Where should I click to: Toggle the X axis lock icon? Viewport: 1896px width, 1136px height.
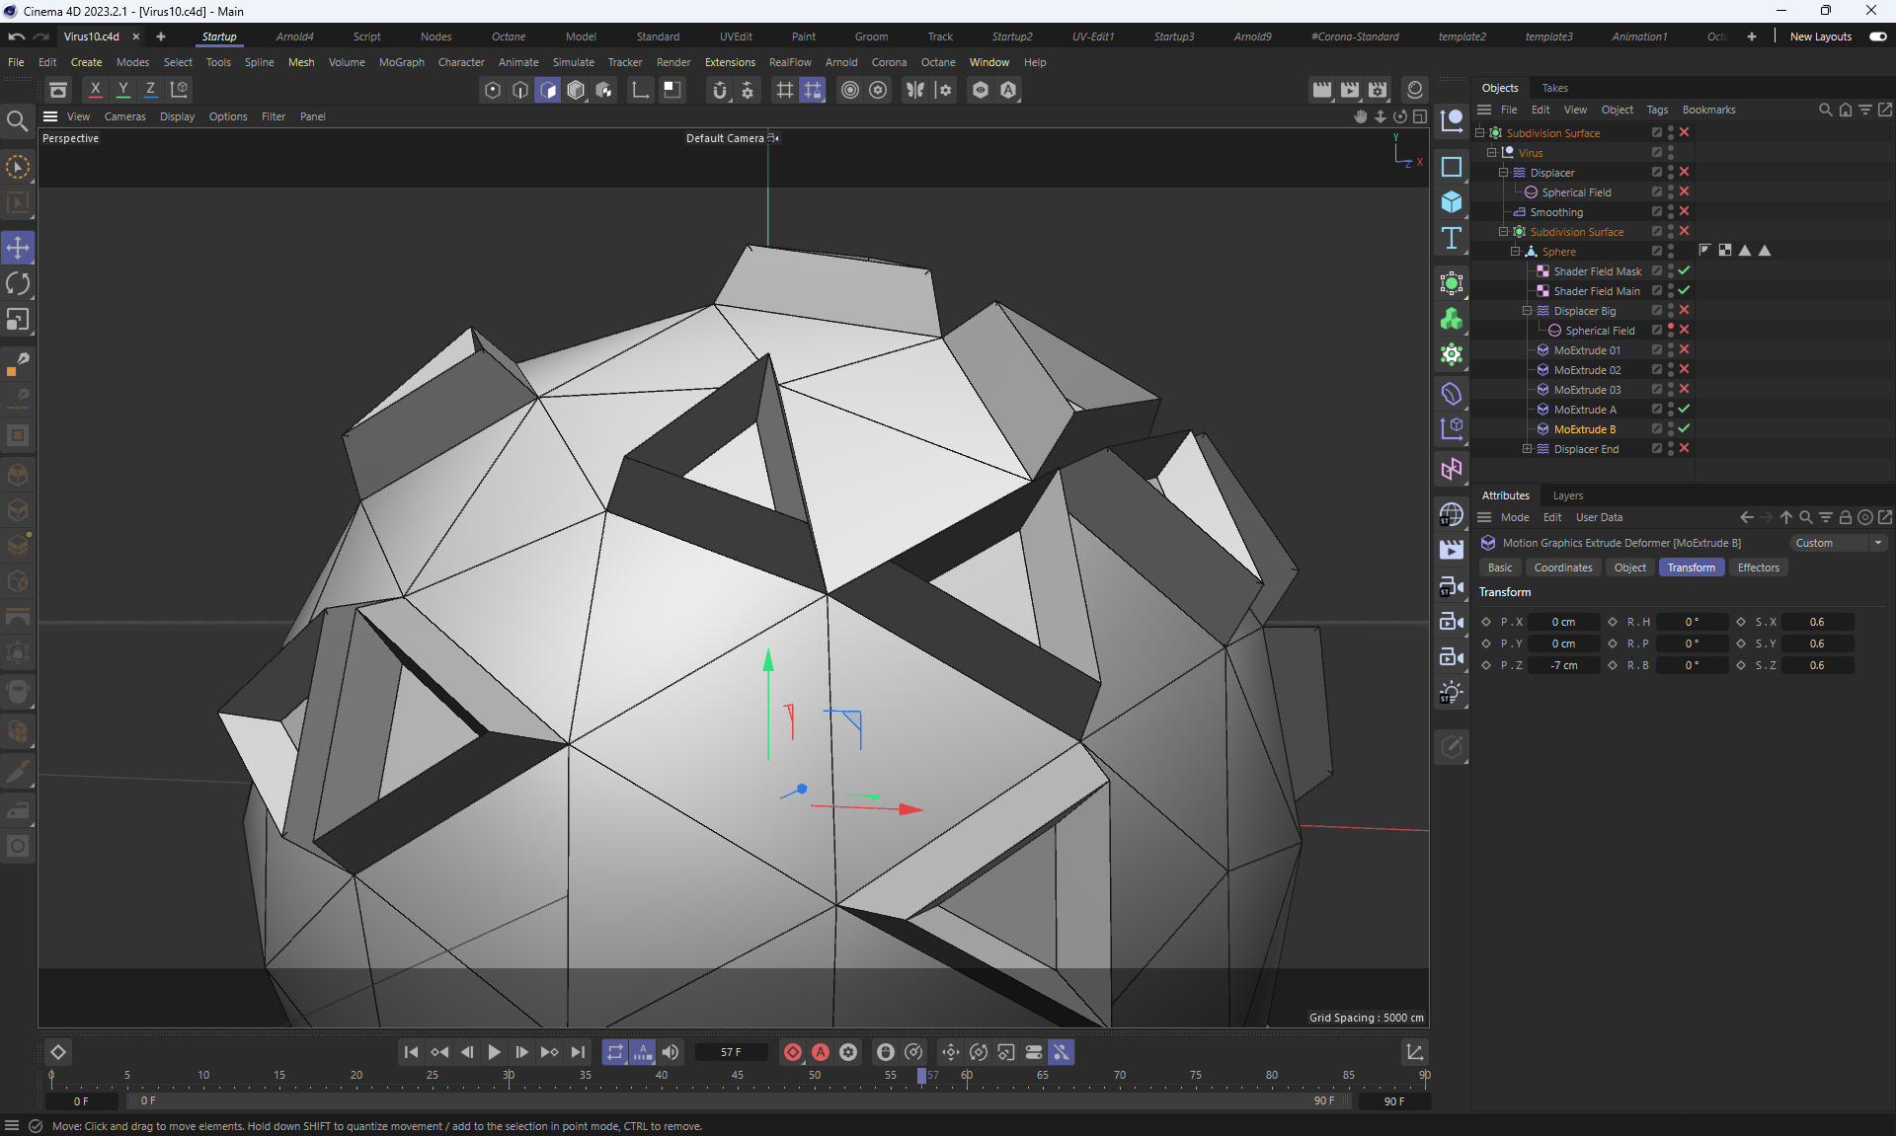(x=95, y=89)
